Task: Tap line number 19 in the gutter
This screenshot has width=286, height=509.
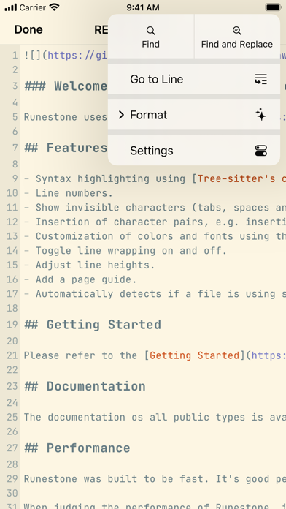Action: click(12, 325)
